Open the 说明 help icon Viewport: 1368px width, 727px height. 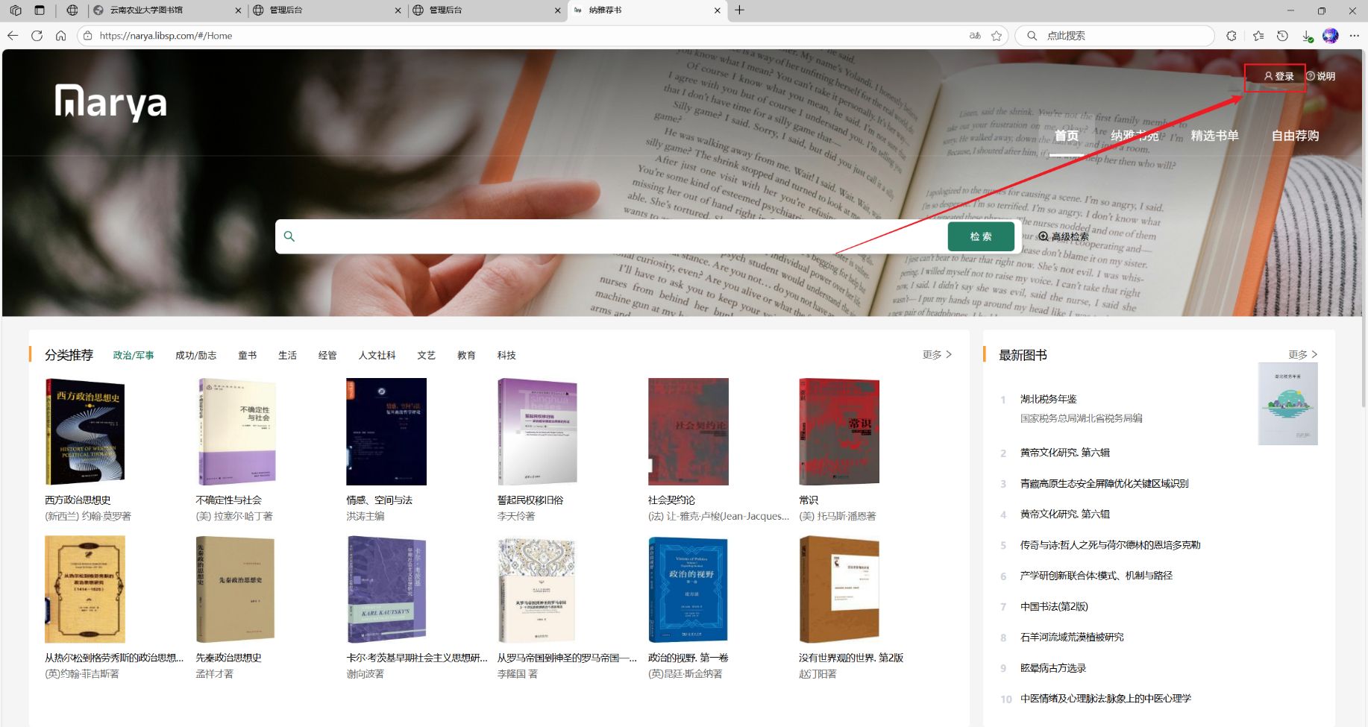[1311, 76]
